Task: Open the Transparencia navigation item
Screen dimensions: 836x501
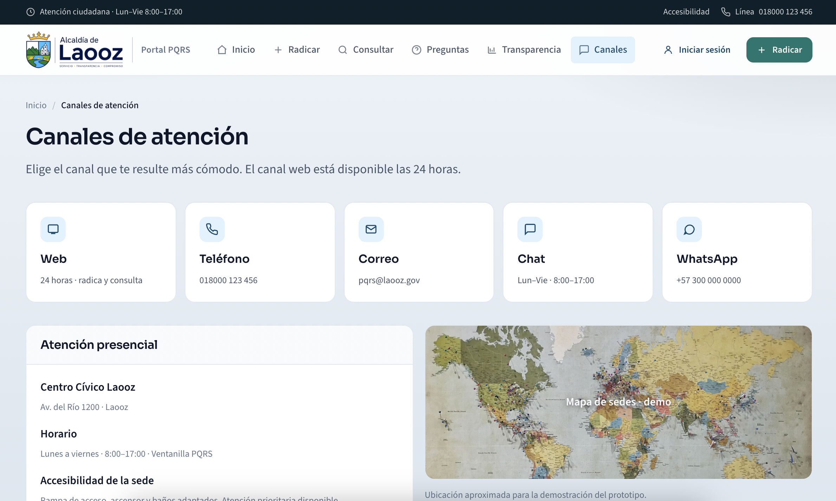Action: pyautogui.click(x=524, y=50)
